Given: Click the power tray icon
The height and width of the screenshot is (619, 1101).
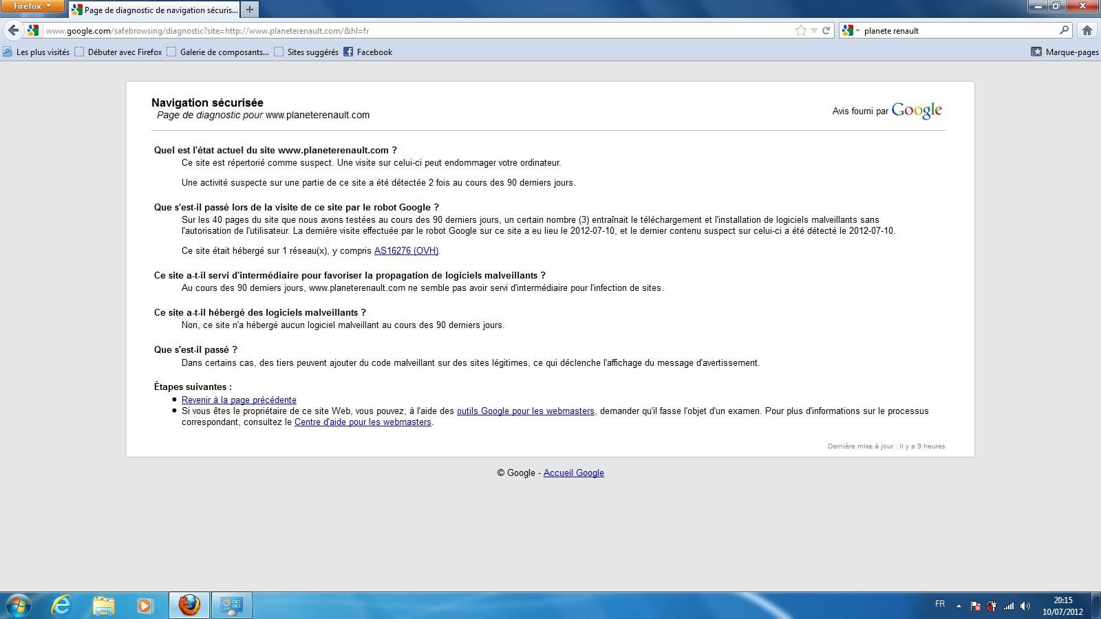Looking at the screenshot, I should click(x=992, y=606).
